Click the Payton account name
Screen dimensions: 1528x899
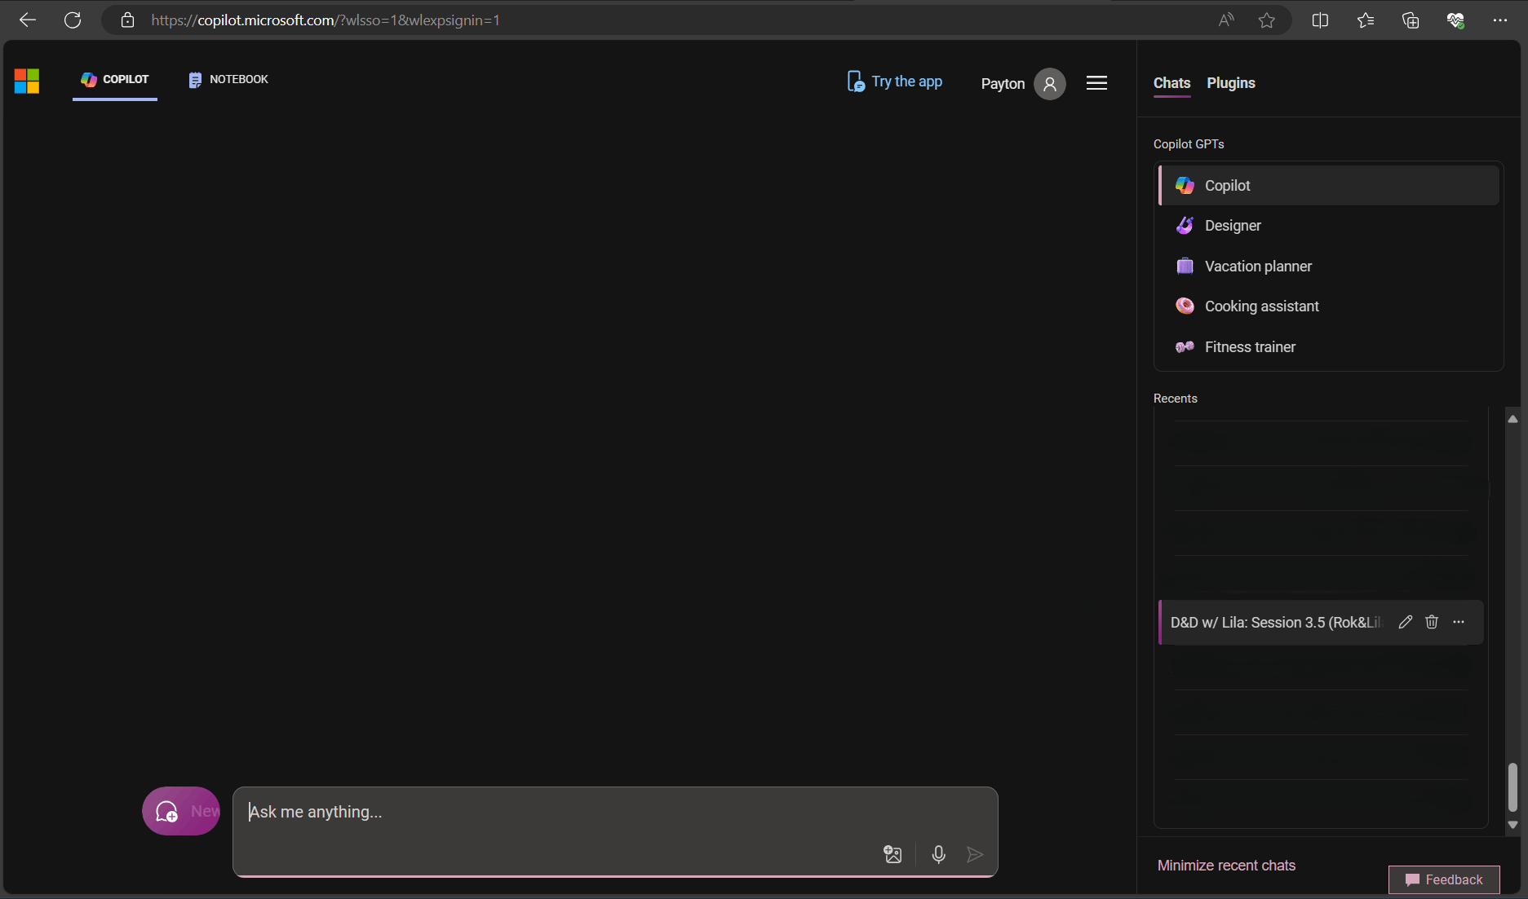pyautogui.click(x=1003, y=84)
